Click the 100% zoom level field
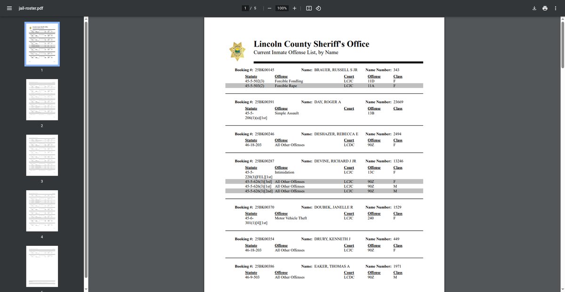Screen dimensions: 565x292 (282, 8)
